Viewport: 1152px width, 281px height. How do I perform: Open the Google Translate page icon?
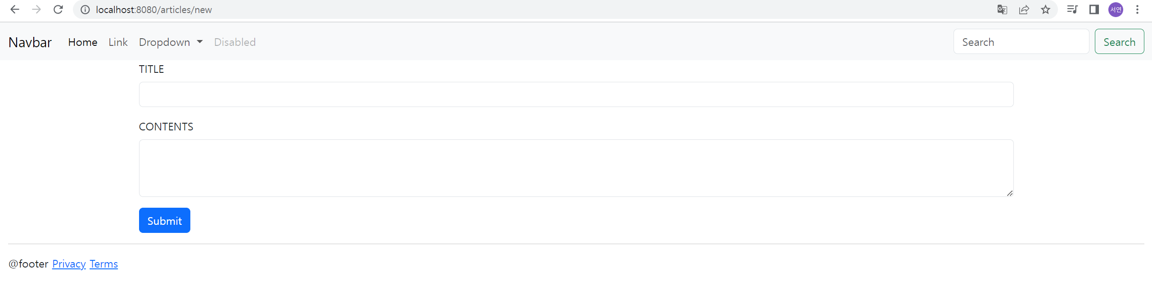click(x=1002, y=9)
